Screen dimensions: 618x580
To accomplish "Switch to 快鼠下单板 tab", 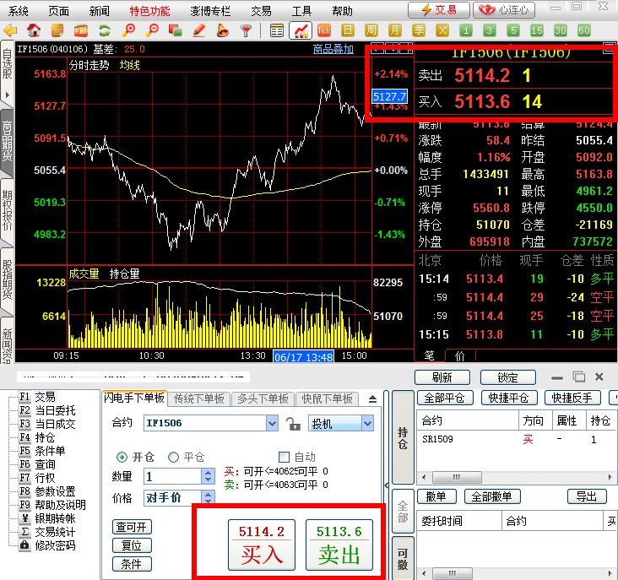I will [327, 398].
